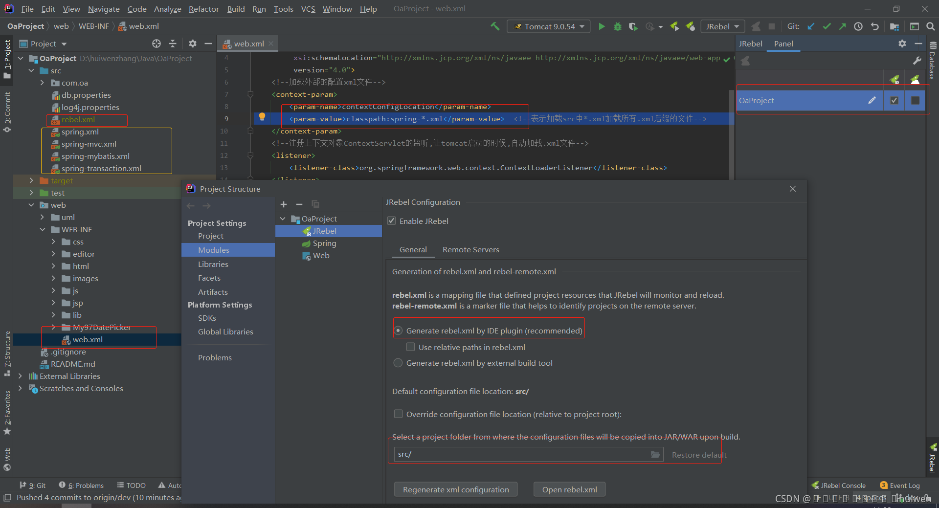This screenshot has height=508, width=939.
Task: Open Project panel gear options
Action: point(193,44)
